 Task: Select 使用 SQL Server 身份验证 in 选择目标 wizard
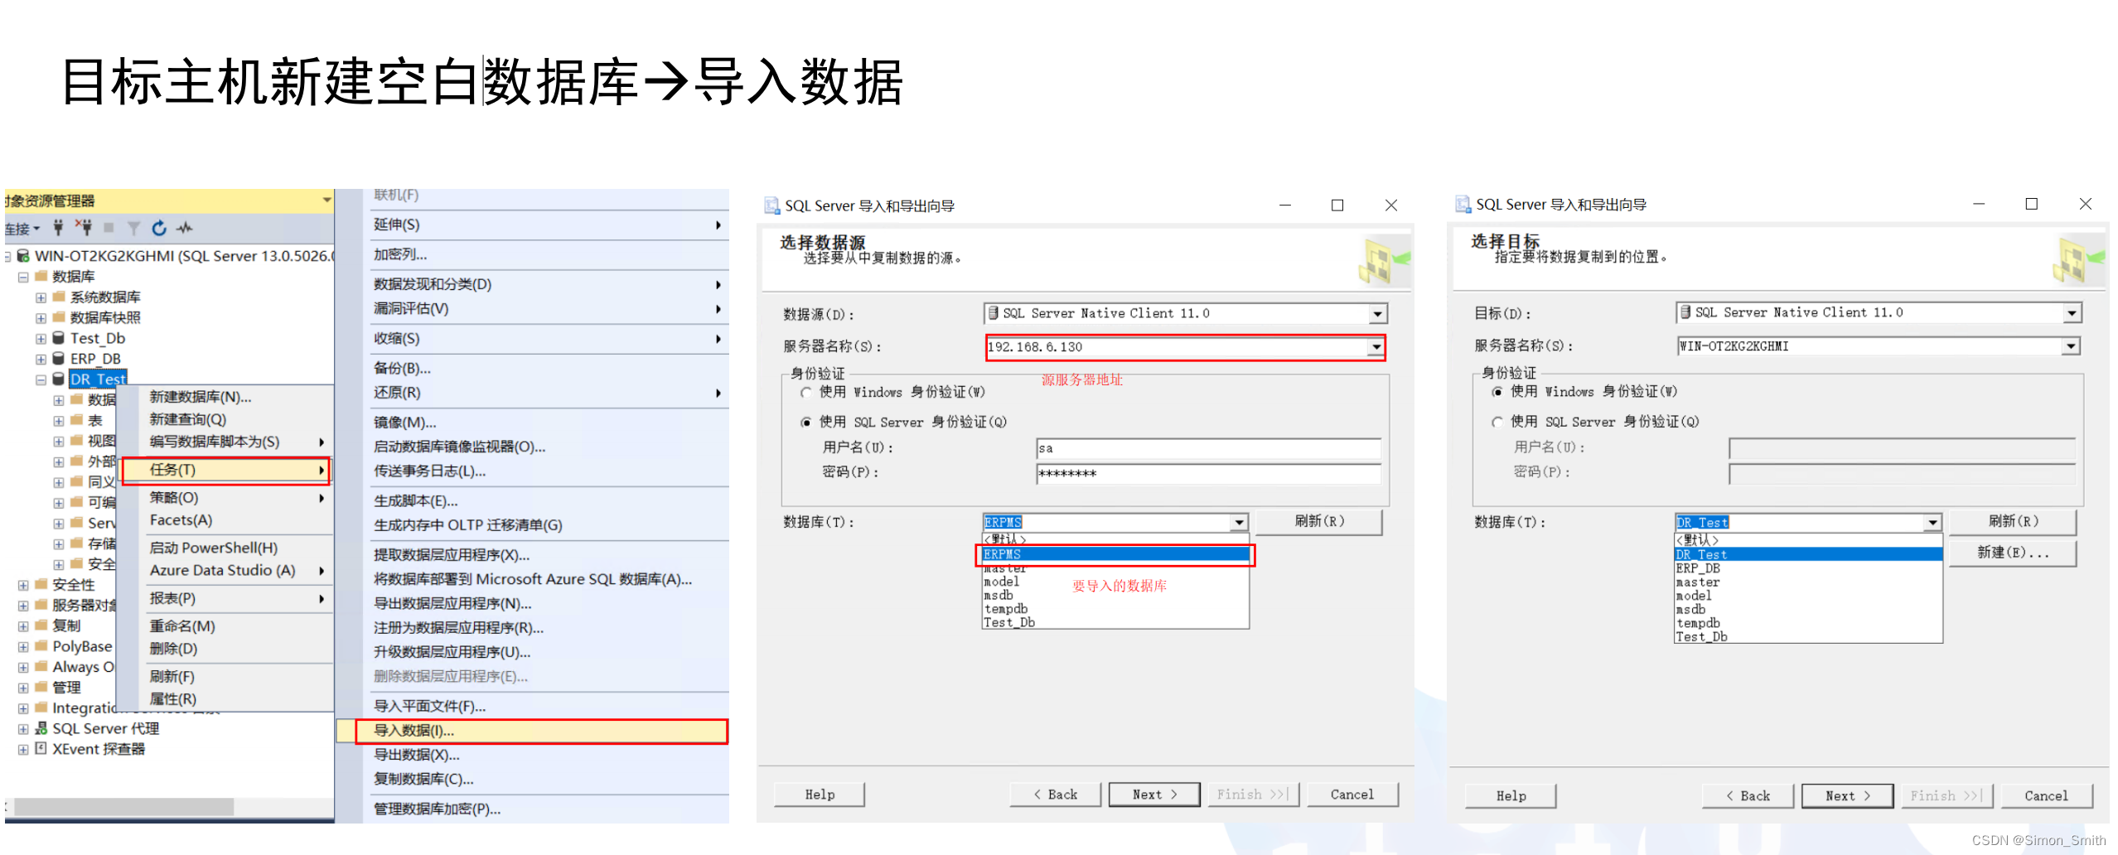1497,423
